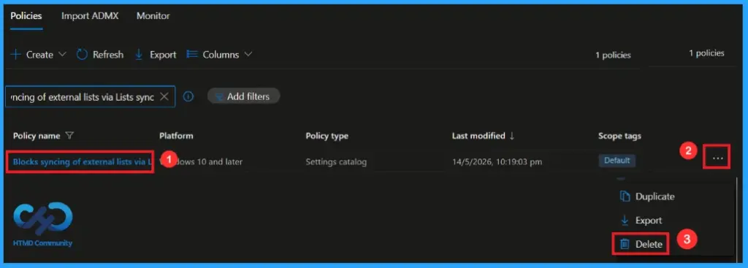Click the Delete trash can icon
The height and width of the screenshot is (268, 748).
(625, 244)
